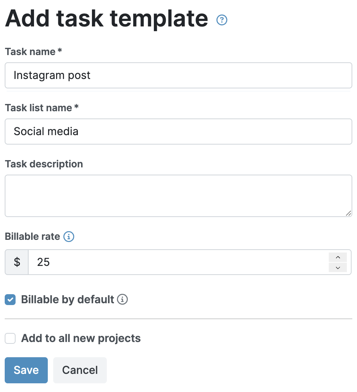Enable Add to all new projects checkbox
The image size is (357, 392).
pos(10,339)
